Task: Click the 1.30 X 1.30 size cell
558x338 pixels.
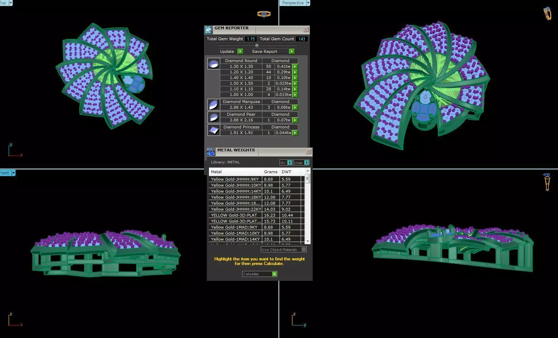Action: pos(241,66)
